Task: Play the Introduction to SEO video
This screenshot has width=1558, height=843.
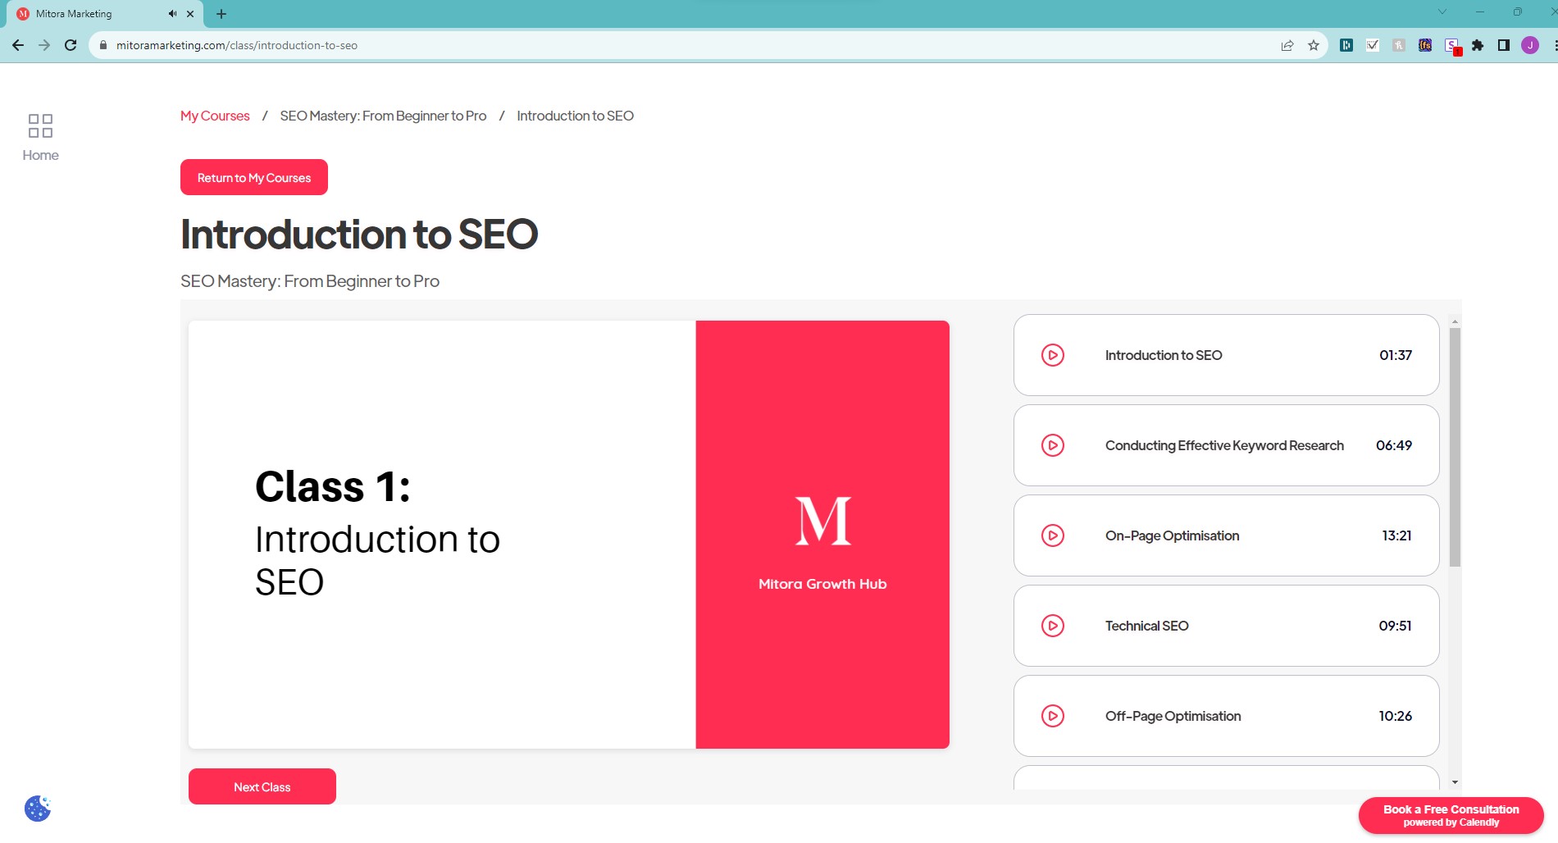Action: pos(1052,355)
